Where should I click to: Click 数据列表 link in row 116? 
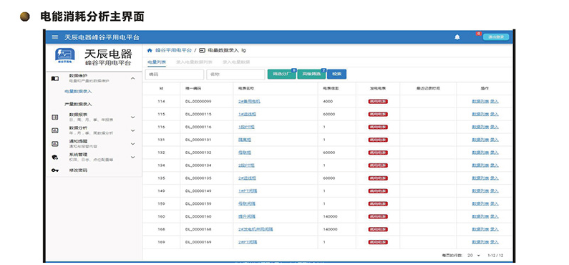[x=480, y=127]
